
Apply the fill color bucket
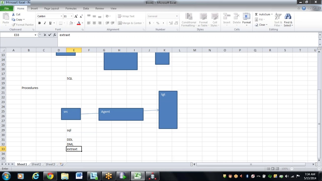[71, 23]
